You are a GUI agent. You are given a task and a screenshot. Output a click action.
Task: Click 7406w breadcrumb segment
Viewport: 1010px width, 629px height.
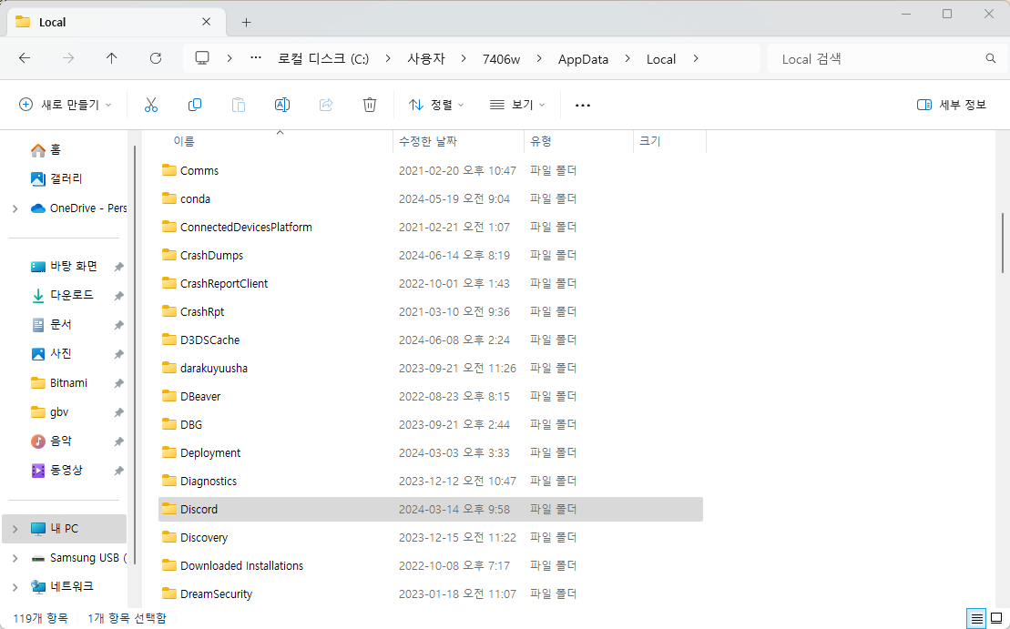501,58
